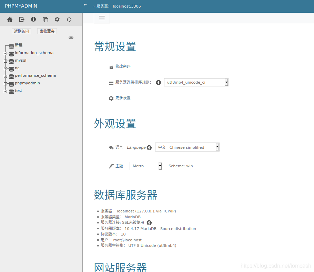Click the 更多设置 link
Viewport: 314px width, 272px height.
pyautogui.click(x=123, y=98)
